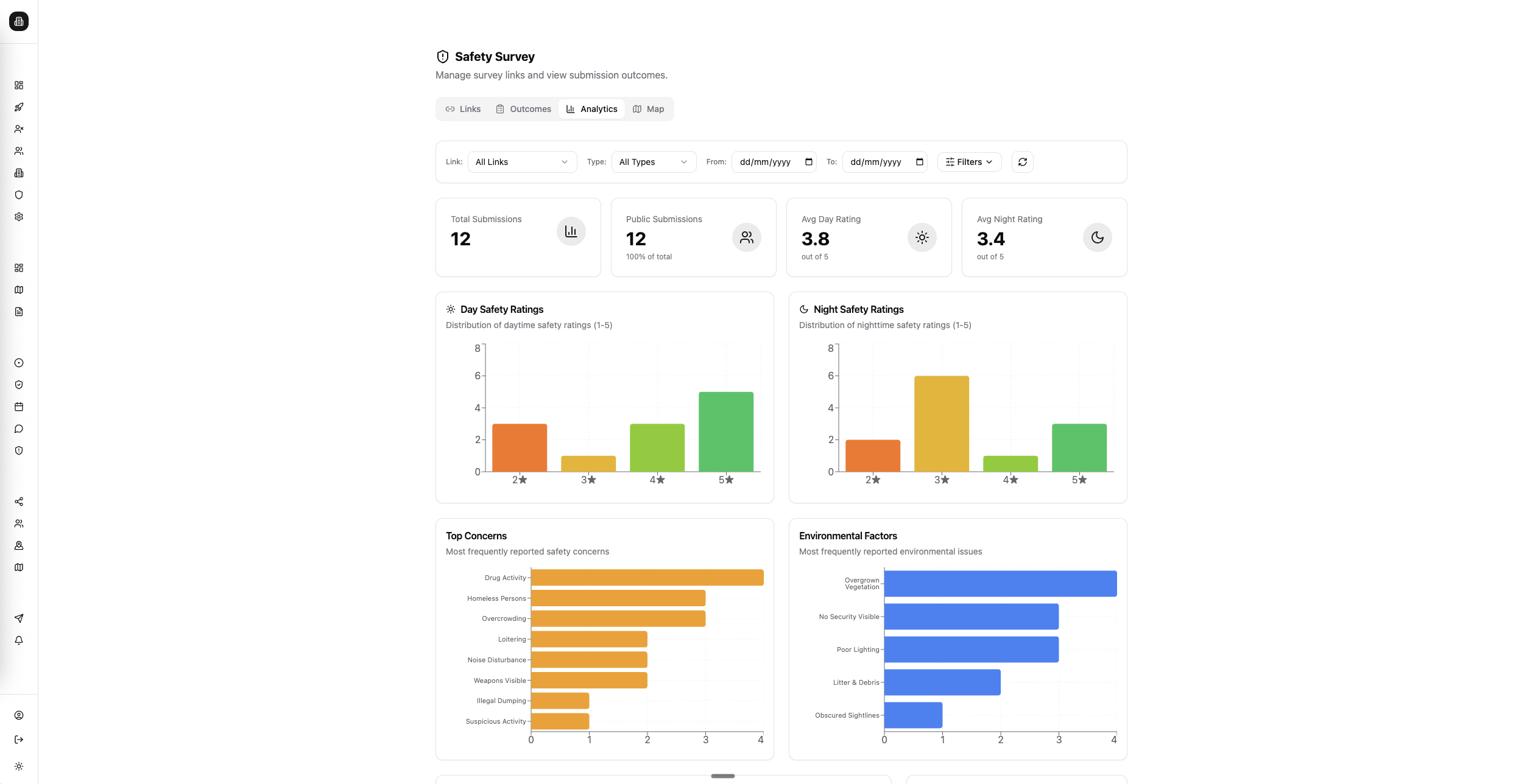Switch to the Outcomes tab
The image size is (1513, 784).
tap(523, 108)
